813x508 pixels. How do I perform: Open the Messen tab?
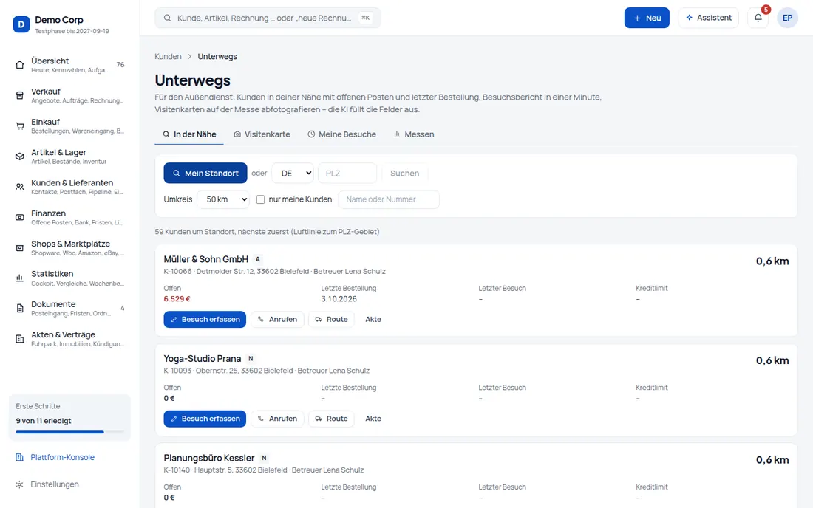click(x=414, y=134)
